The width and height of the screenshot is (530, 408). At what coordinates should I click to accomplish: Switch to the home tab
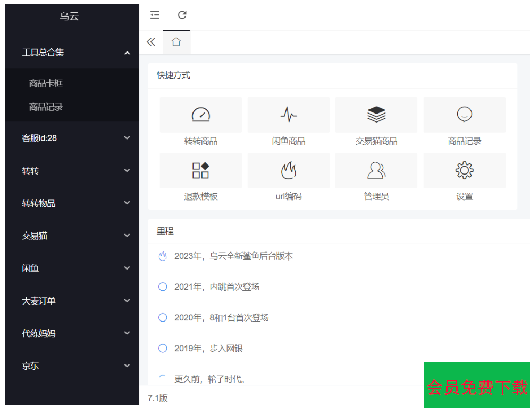tap(176, 41)
